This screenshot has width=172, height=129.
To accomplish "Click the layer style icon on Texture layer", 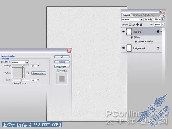I will [158, 31].
